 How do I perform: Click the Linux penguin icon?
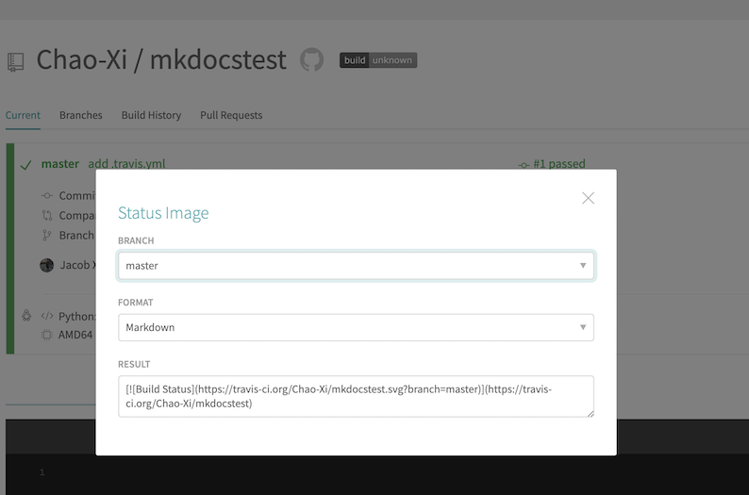[x=26, y=316]
